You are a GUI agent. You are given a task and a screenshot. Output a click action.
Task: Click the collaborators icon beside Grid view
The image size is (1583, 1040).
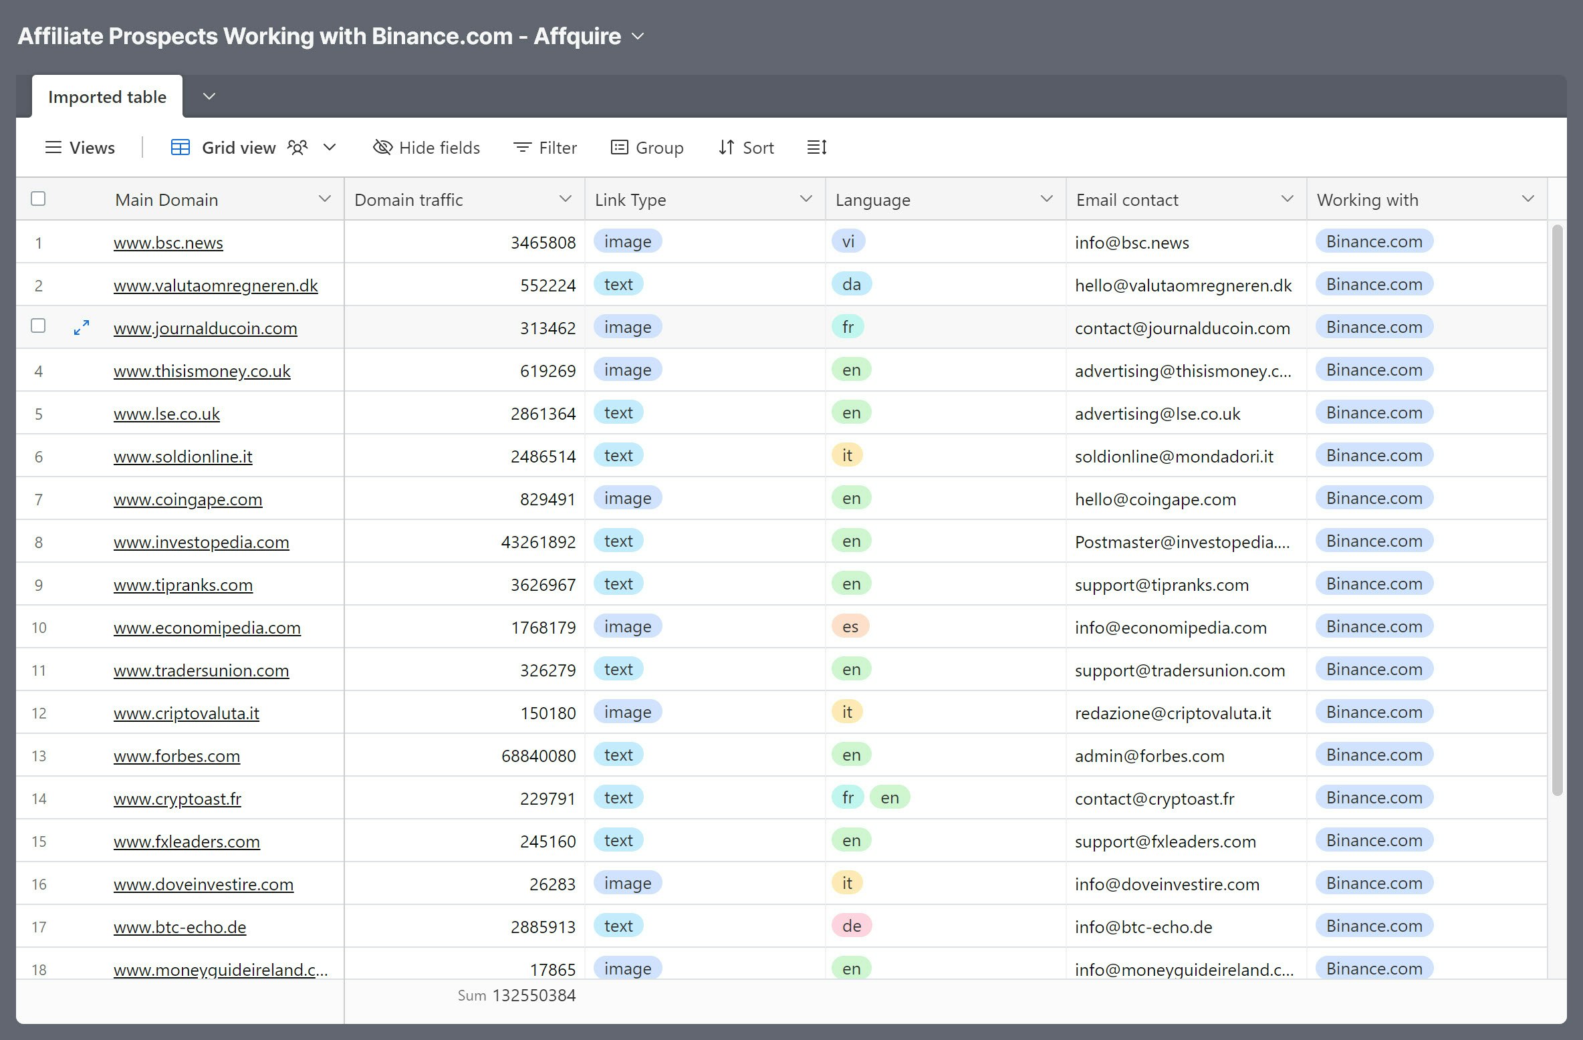click(x=297, y=148)
